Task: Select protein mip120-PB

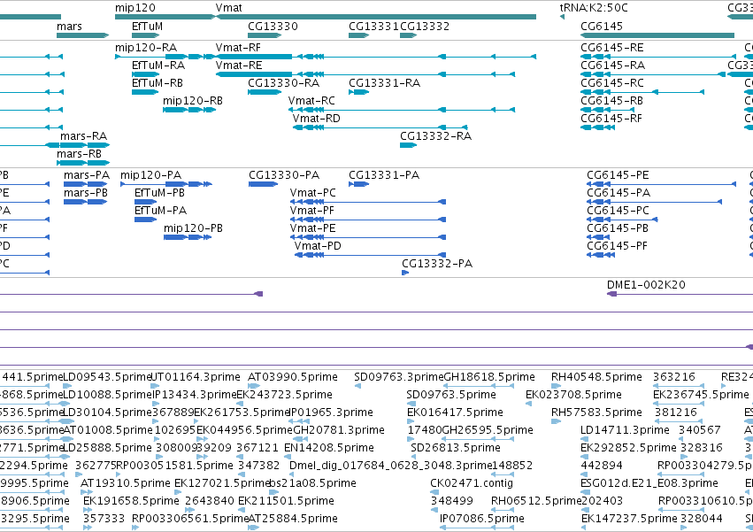Action: [193, 228]
